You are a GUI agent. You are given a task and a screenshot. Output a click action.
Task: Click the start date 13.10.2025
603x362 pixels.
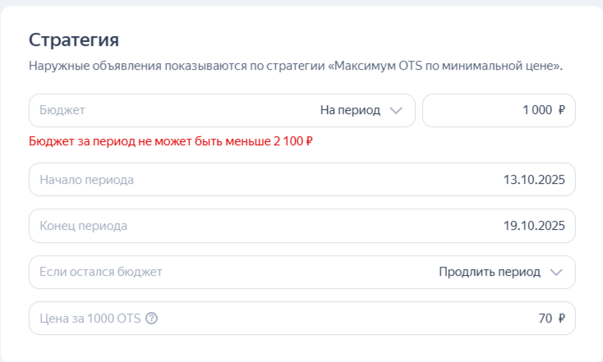click(x=534, y=180)
